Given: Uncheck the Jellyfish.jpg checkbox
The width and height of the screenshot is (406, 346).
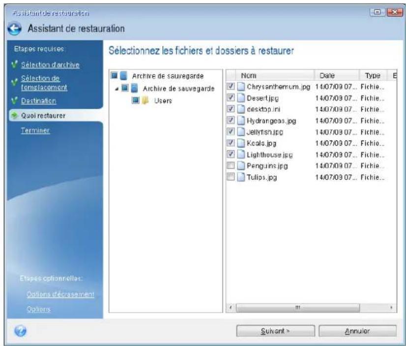Looking at the screenshot, I should pyautogui.click(x=231, y=132).
